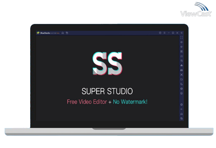This screenshot has width=216, height=148.
Task: Click the SUPER STUDIO title text
Action: click(x=107, y=91)
